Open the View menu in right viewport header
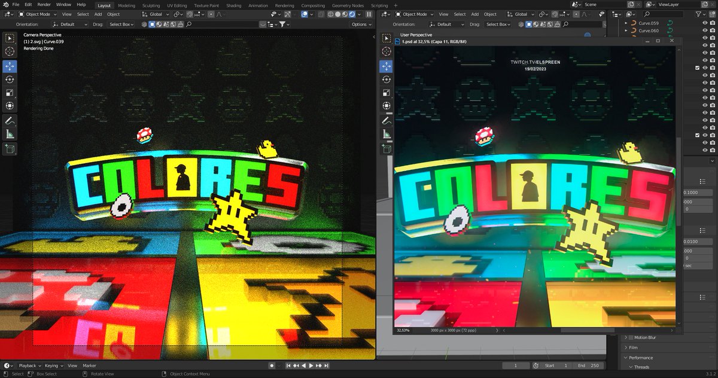Viewport: 718px width, 378px height. tap(443, 14)
